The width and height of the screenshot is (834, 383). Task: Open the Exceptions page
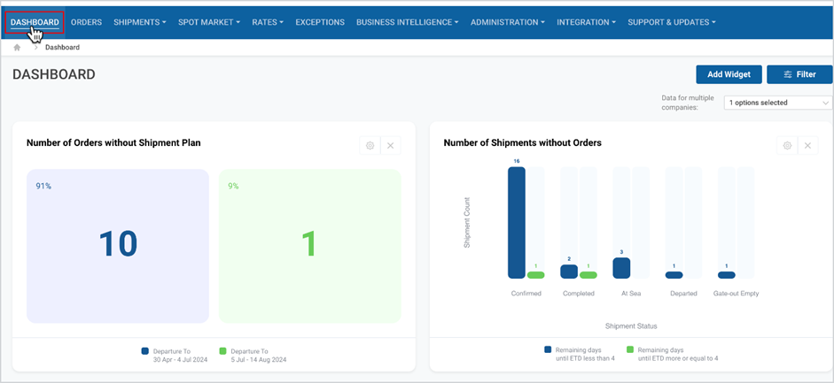point(320,22)
